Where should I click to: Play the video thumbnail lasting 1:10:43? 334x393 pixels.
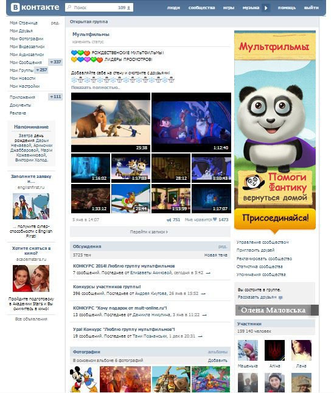[x=211, y=168]
